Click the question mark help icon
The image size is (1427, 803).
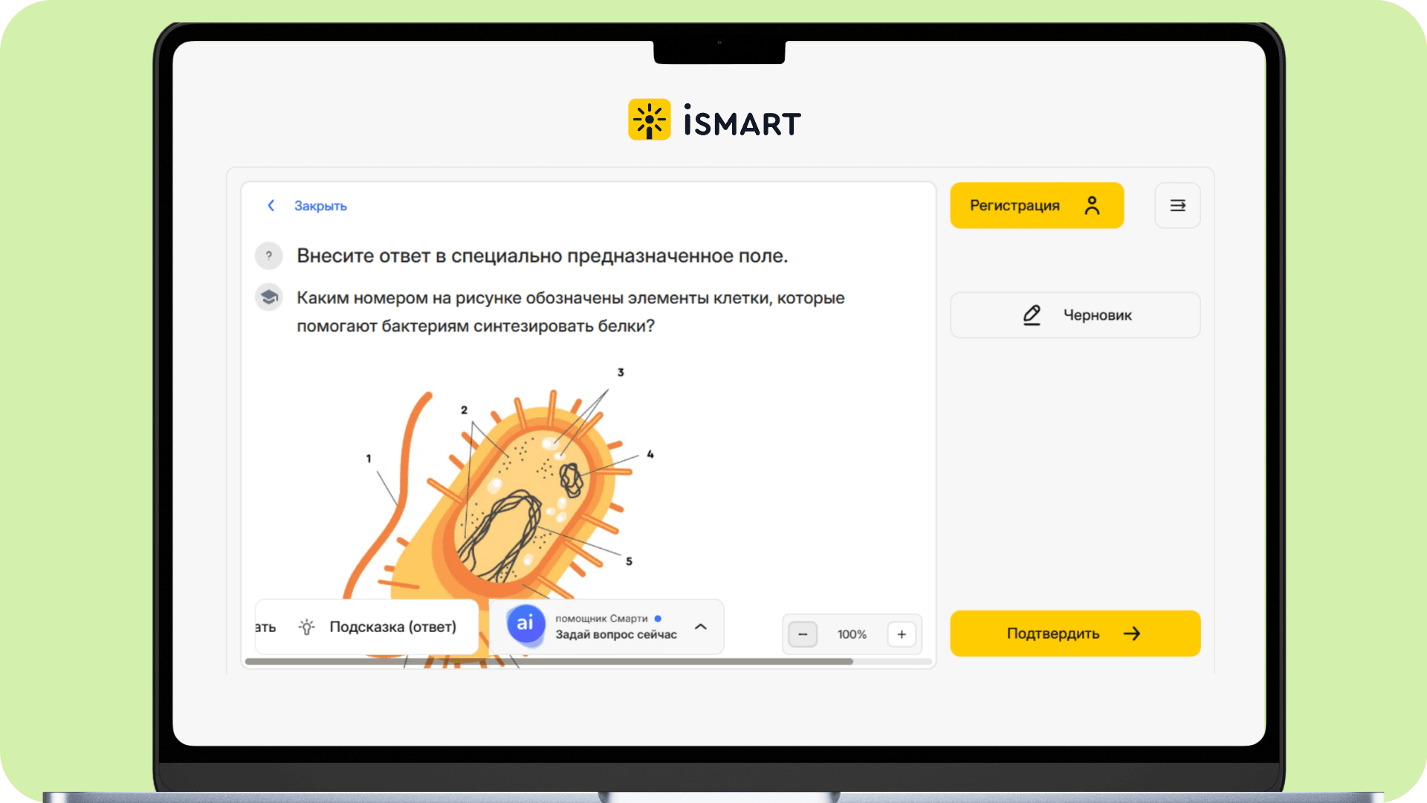(269, 256)
